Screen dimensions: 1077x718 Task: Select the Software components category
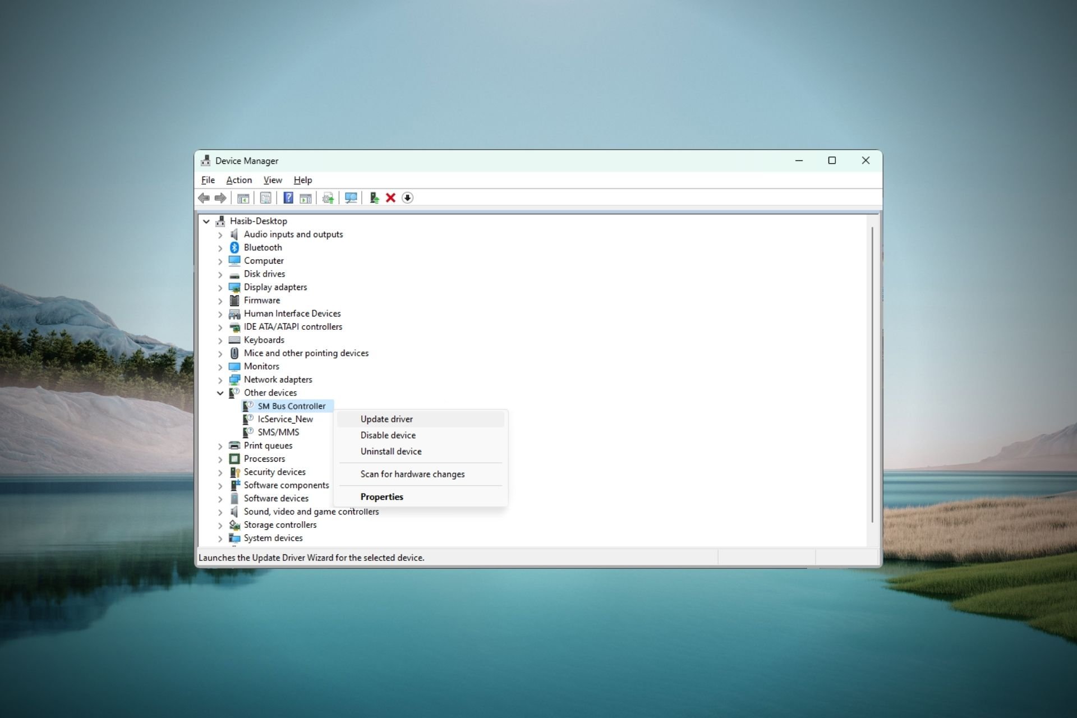(x=286, y=485)
